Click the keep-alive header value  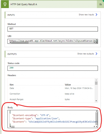coord(69,94)
